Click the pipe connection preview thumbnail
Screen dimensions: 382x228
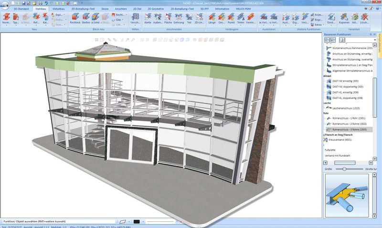pyautogui.click(x=347, y=196)
